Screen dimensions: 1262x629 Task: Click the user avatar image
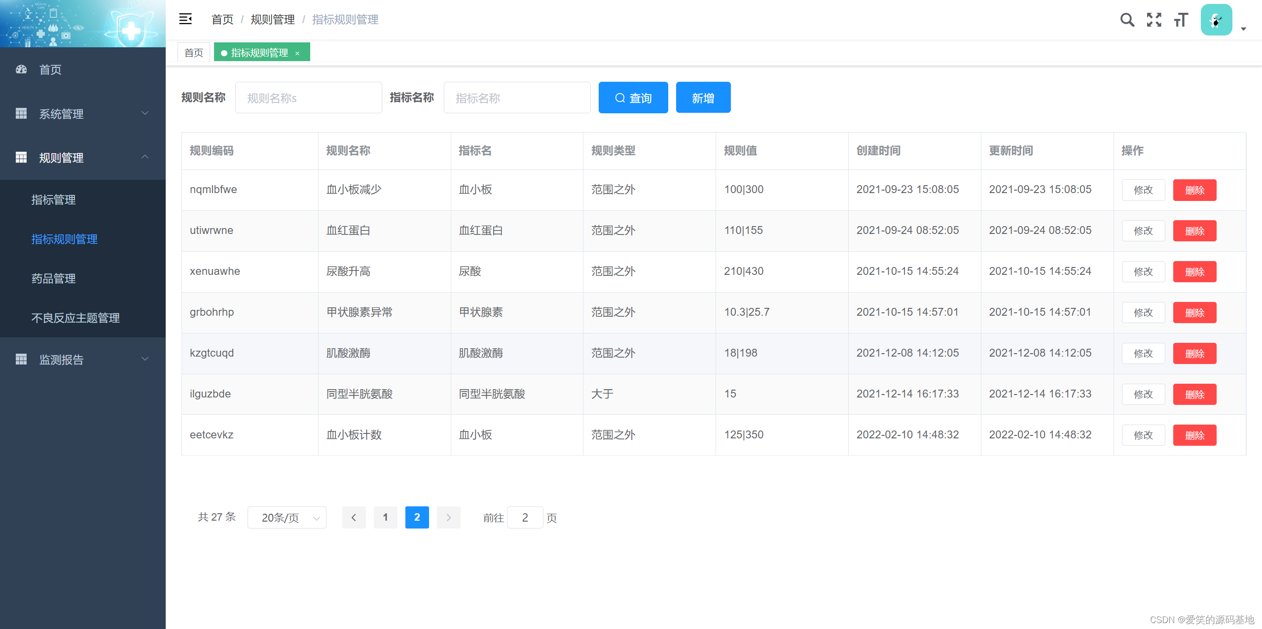[1216, 20]
